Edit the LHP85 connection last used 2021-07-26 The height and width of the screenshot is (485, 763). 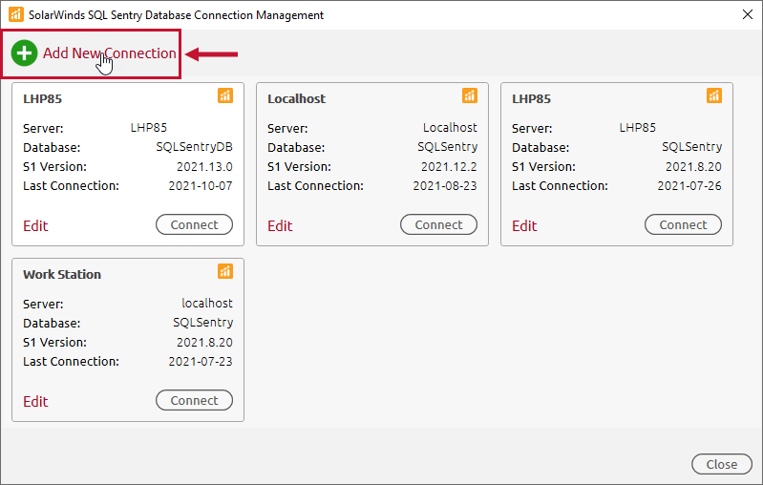pyautogui.click(x=524, y=225)
